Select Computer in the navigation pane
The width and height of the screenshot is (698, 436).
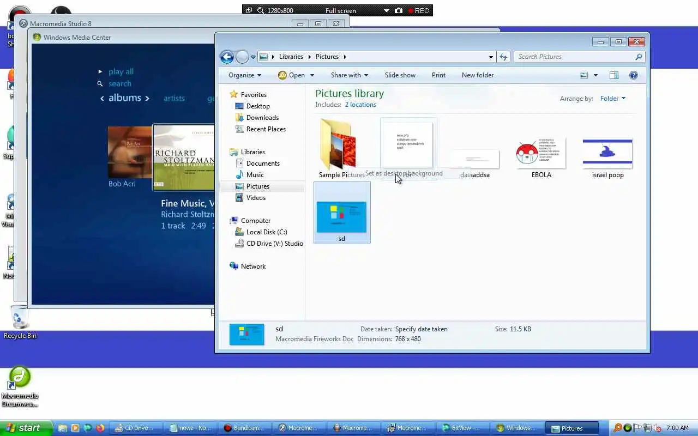coord(256,220)
